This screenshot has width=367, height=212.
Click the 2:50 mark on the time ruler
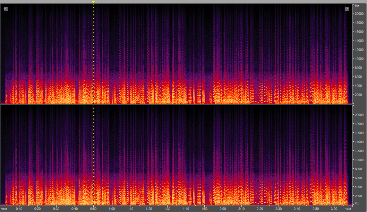(316, 209)
